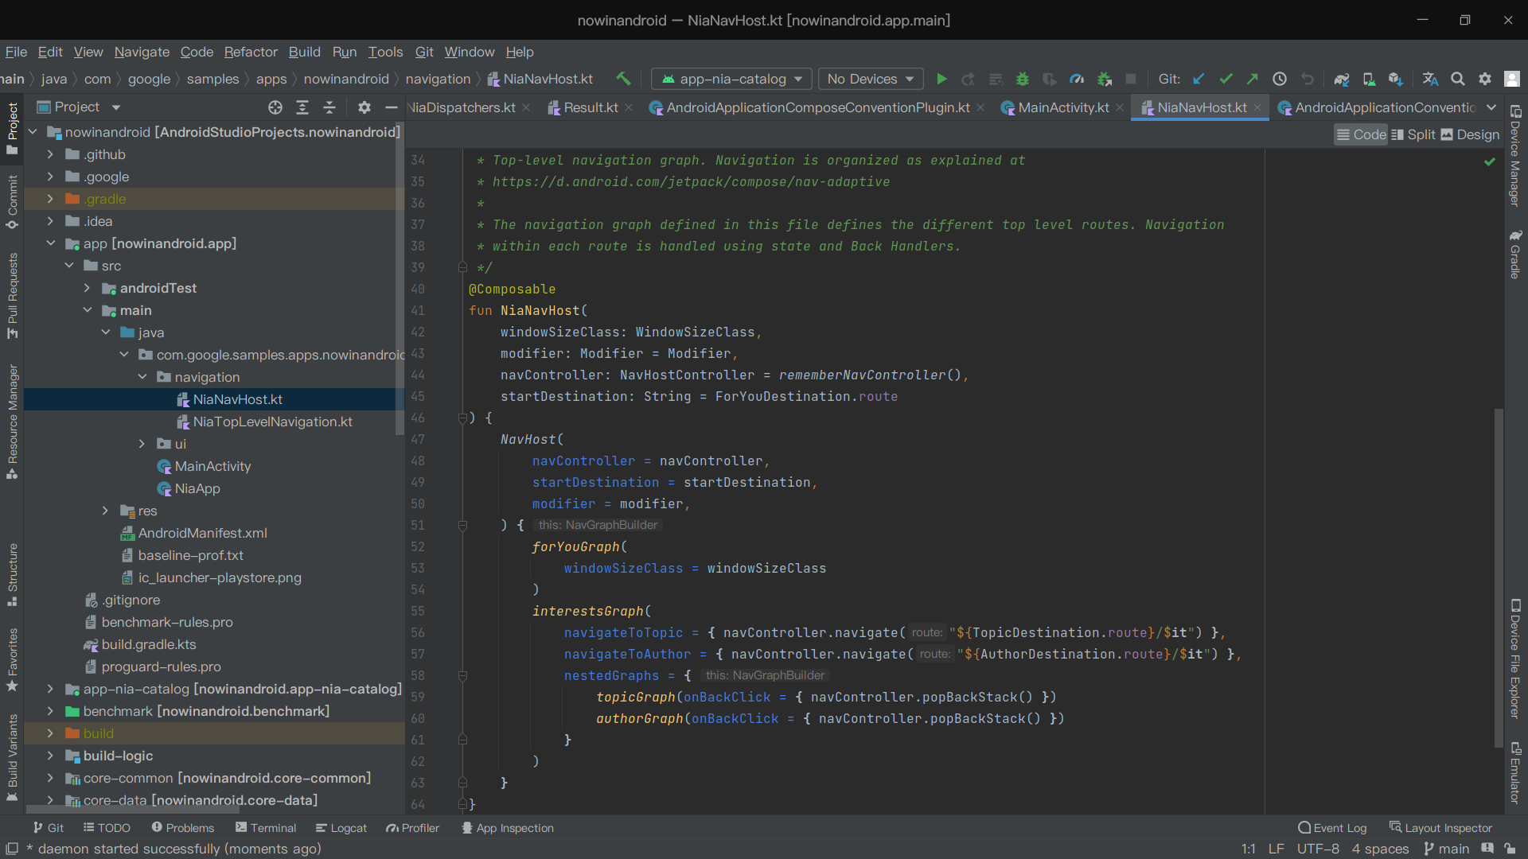
Task: Switch to Design view of NiaNavHost.kt
Action: (1471, 134)
